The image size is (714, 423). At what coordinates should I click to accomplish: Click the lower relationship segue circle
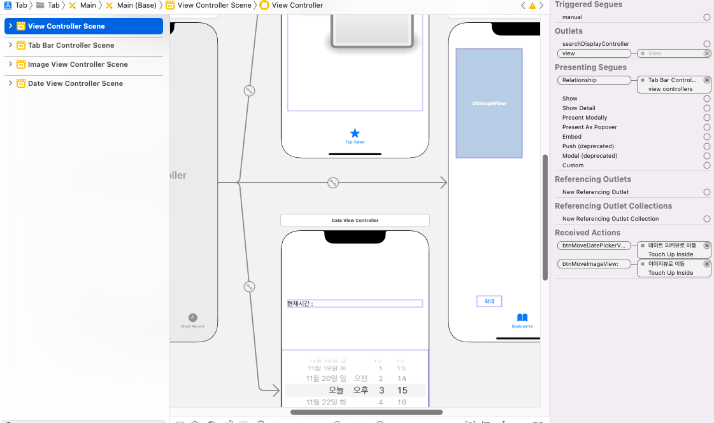tap(249, 286)
